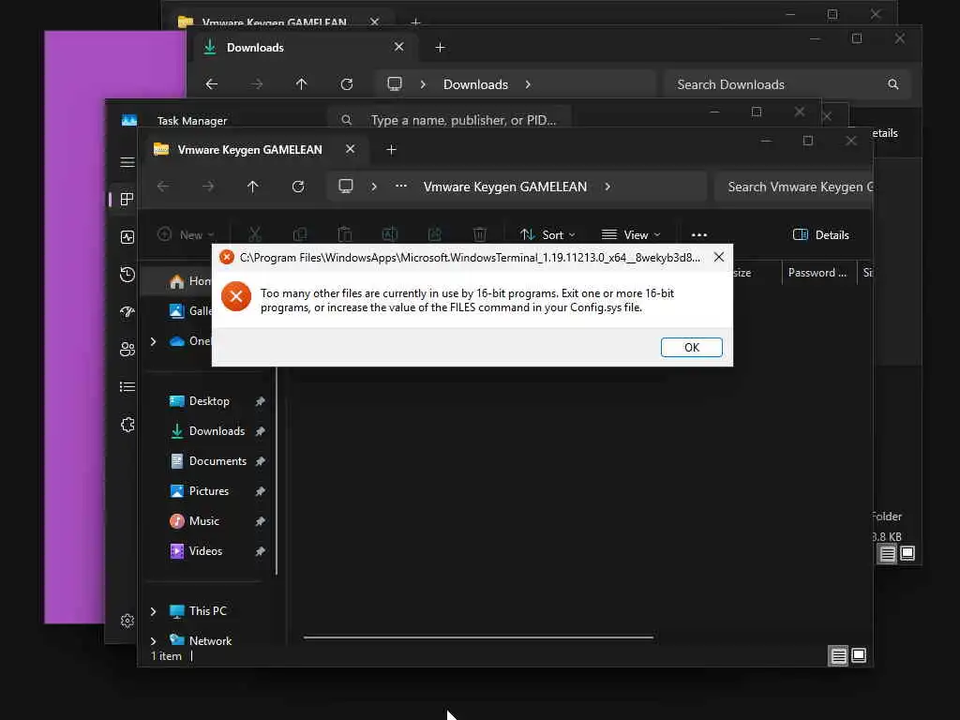Select Desktop in navigation pane

(x=209, y=401)
